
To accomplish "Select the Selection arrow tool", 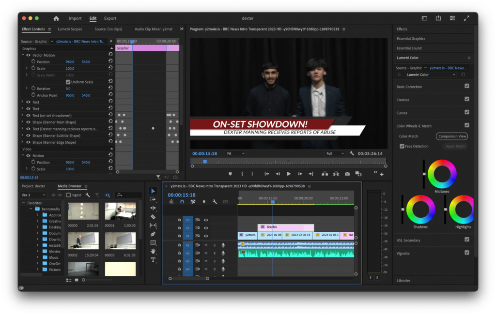I will 153,191.
